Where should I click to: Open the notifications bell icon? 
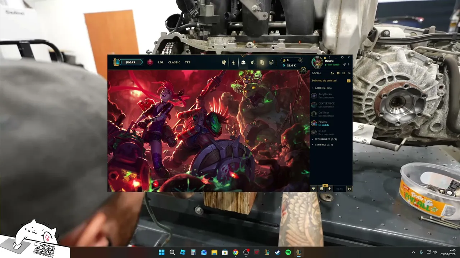(349, 65)
